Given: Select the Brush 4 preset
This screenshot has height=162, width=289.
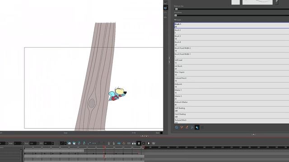Looking at the screenshot, I should (232, 43).
